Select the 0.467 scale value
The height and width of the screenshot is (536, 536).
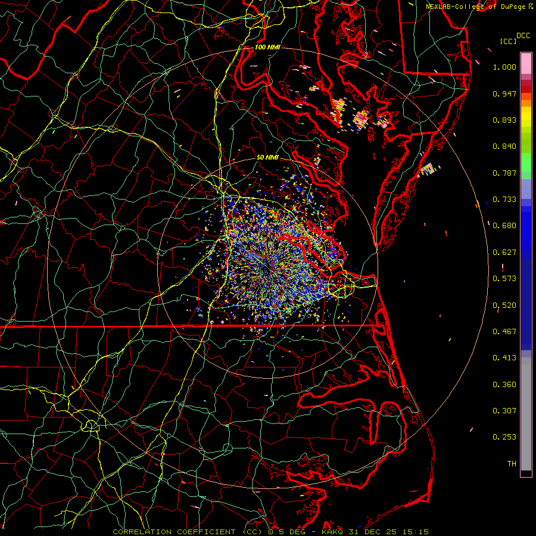tap(504, 332)
